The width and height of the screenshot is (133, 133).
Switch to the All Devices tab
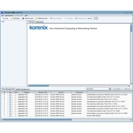[x=40, y=22]
